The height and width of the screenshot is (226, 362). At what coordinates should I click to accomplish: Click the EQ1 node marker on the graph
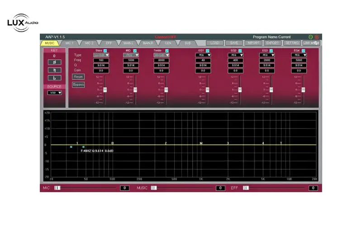coord(77,143)
